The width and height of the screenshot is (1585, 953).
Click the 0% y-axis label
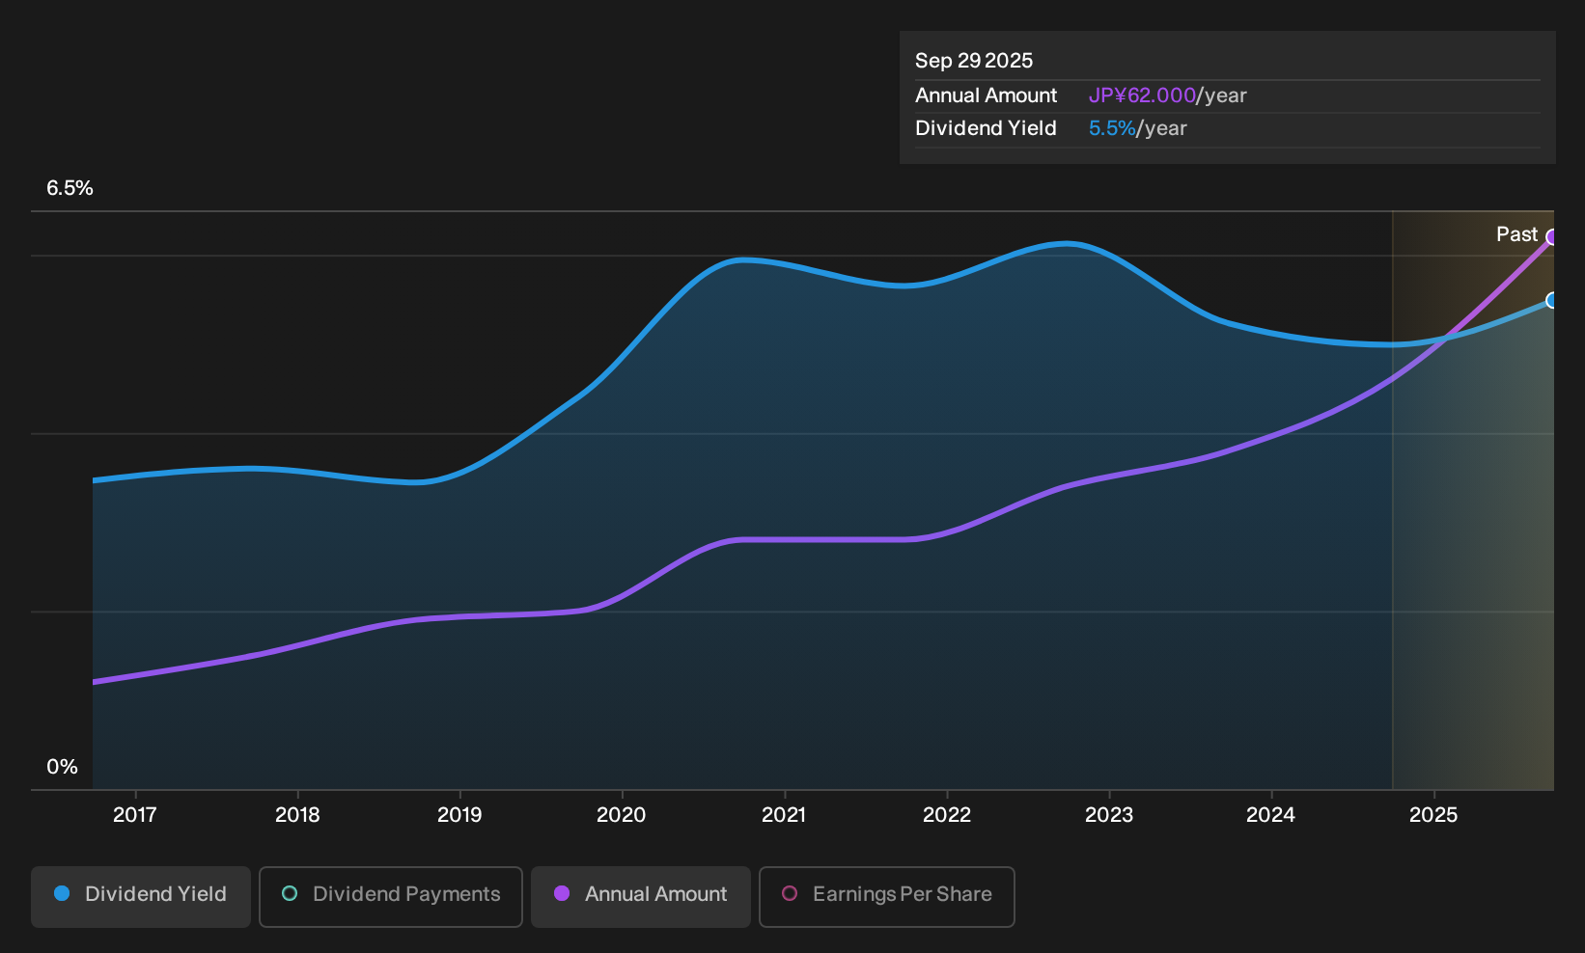pyautogui.click(x=62, y=767)
